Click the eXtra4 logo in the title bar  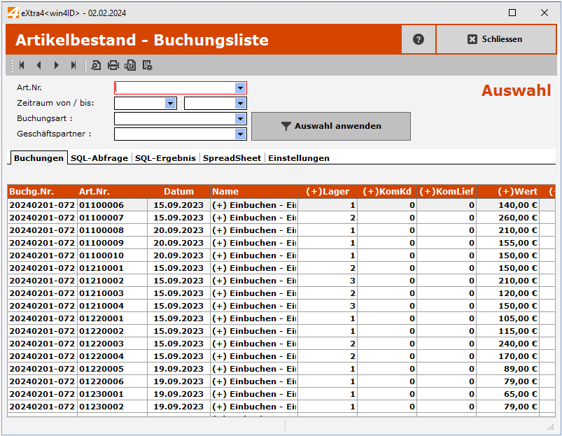coord(12,12)
